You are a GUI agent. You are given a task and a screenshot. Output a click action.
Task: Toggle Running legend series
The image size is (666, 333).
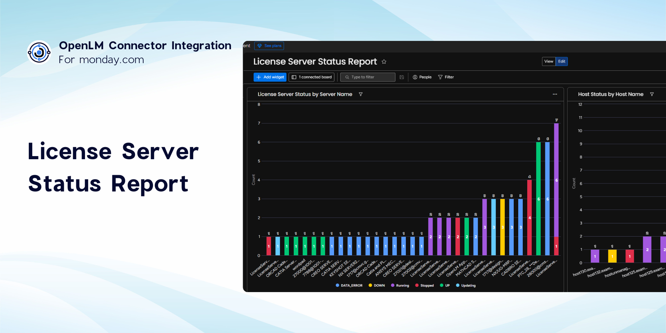pos(400,285)
